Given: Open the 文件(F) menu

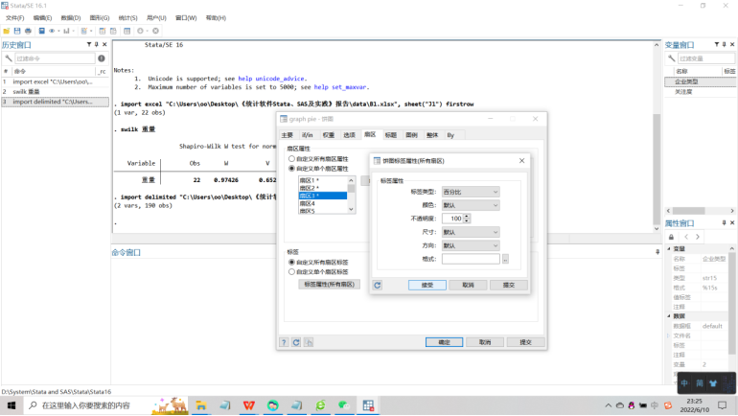Looking at the screenshot, I should click(x=15, y=18).
